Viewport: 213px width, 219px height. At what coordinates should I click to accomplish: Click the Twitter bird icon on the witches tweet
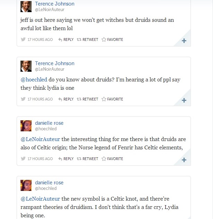tap(23, 40)
